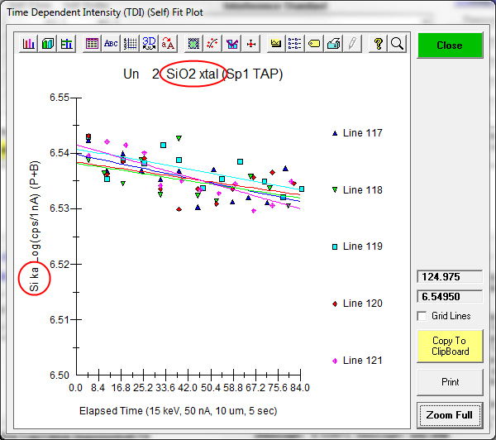The image size is (496, 440).
Task: Click the ABC titles toolbar icon
Action: 111,44
